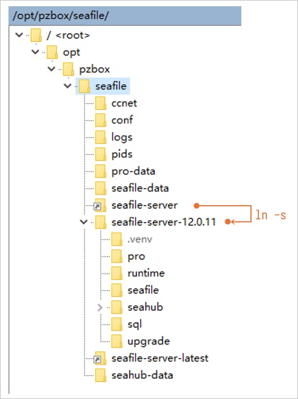298x399 pixels.
Task: Click the seahub-data folder icon
Action: tap(100, 376)
